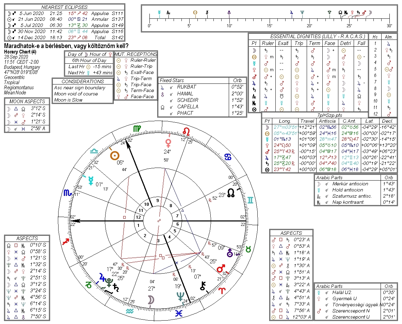Select the 12°03' A aspect row
The image size is (402, 324).
point(291,317)
